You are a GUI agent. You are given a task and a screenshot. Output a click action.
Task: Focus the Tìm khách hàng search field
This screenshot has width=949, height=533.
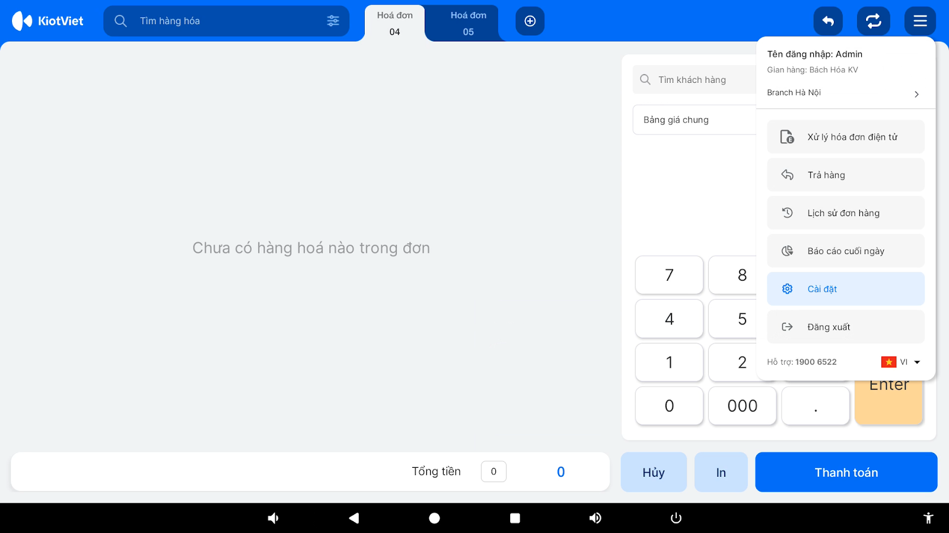point(695,79)
